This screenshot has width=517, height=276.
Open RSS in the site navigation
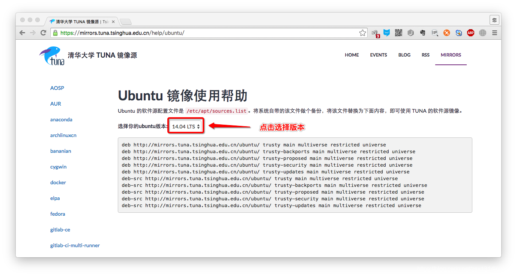coord(425,55)
